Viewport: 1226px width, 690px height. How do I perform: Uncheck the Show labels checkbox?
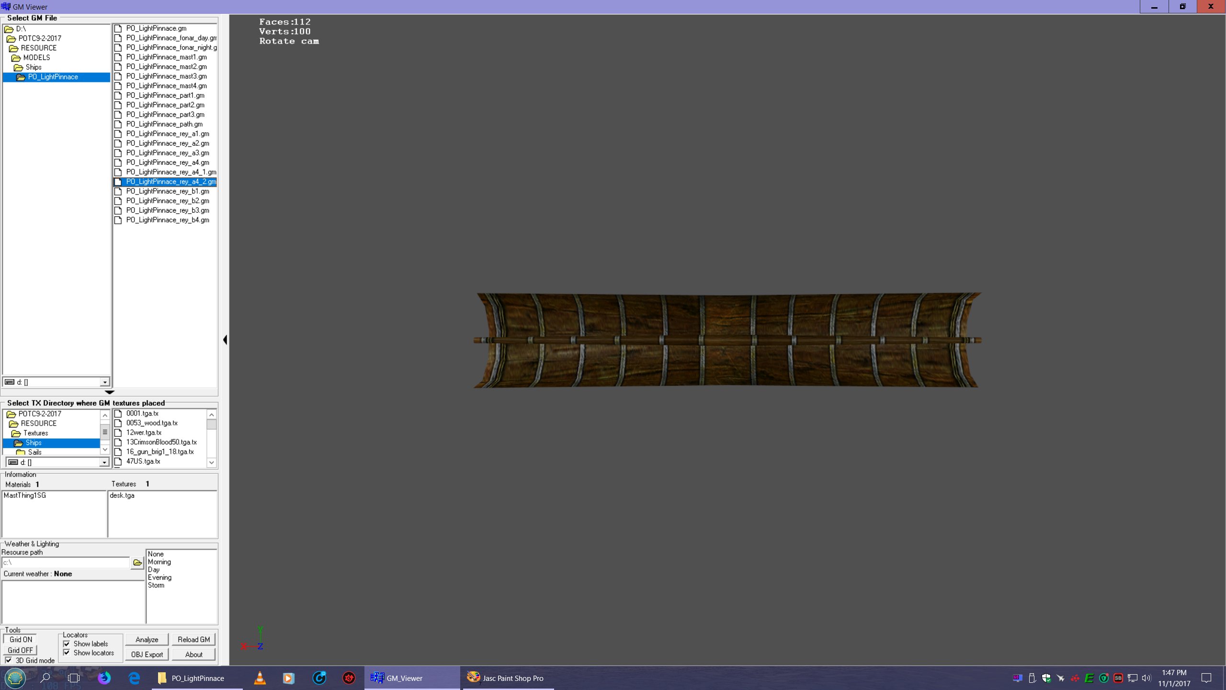67,644
